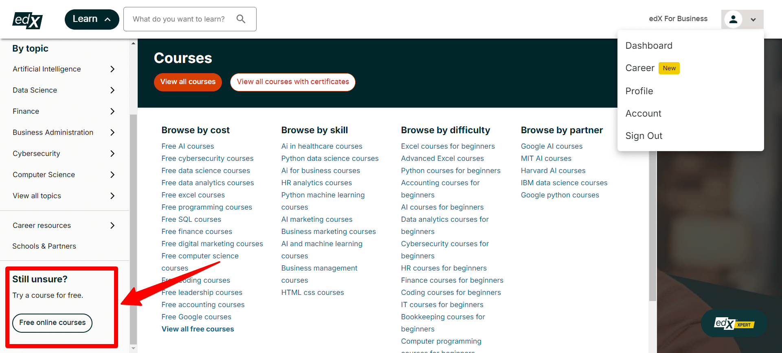Open Profile from account menu
Image resolution: width=782 pixels, height=353 pixels.
(x=639, y=91)
